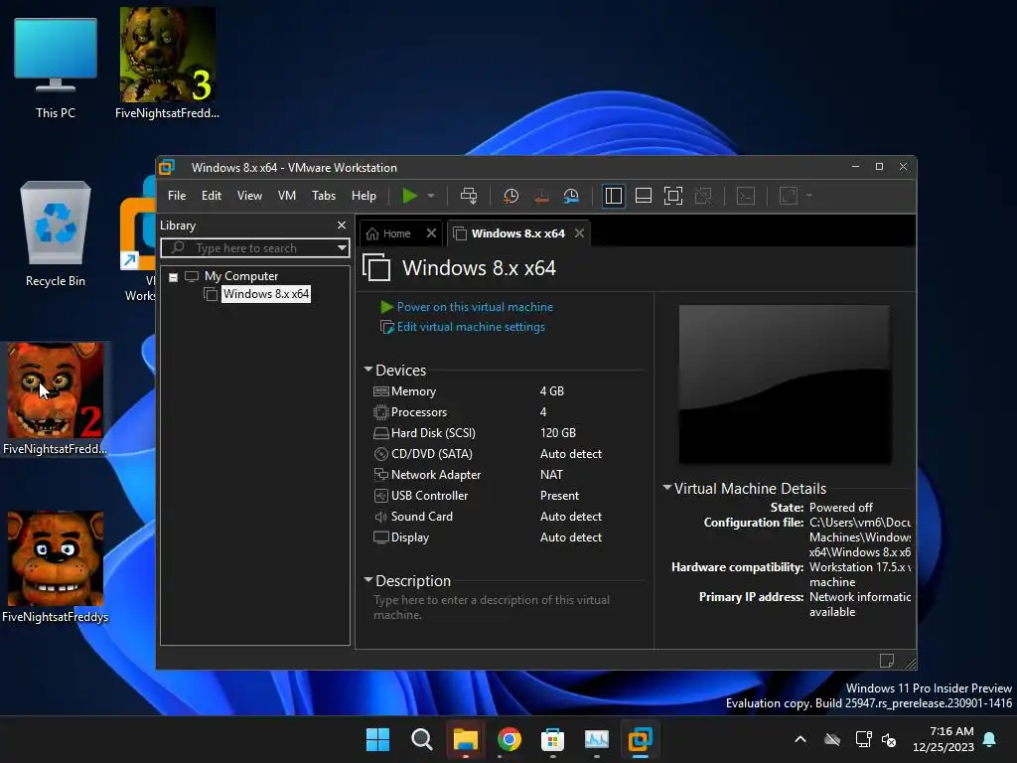Open the File menu

tap(177, 196)
